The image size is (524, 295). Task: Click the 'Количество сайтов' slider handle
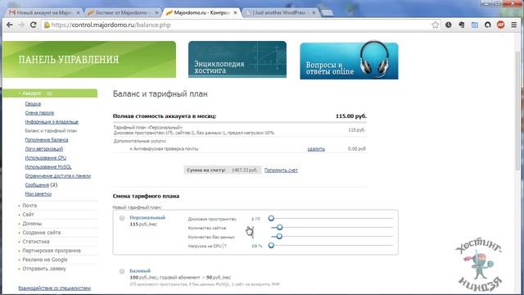point(280,228)
